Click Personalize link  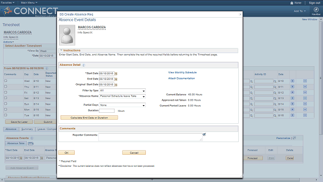[x=283, y=138]
